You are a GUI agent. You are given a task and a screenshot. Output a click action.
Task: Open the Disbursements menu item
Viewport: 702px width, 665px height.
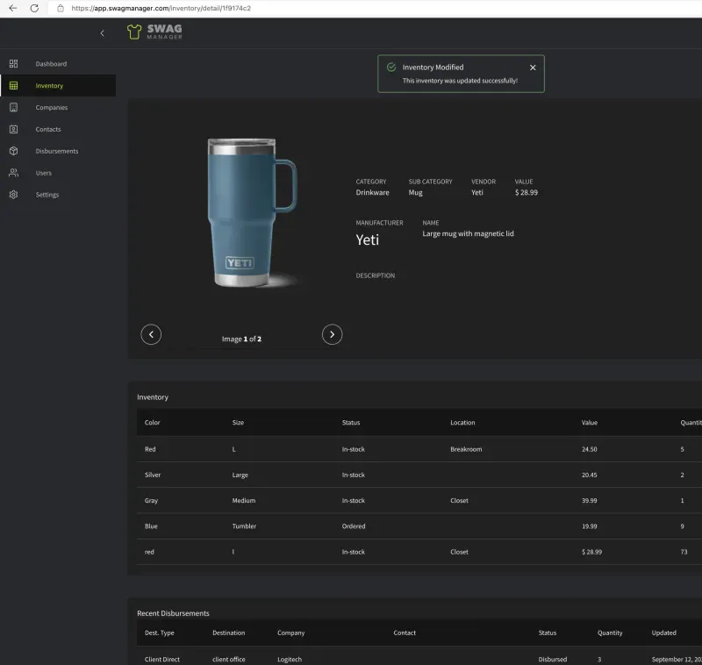[57, 151]
